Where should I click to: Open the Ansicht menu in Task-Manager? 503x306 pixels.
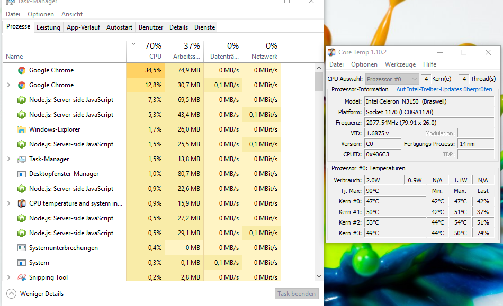point(72,14)
